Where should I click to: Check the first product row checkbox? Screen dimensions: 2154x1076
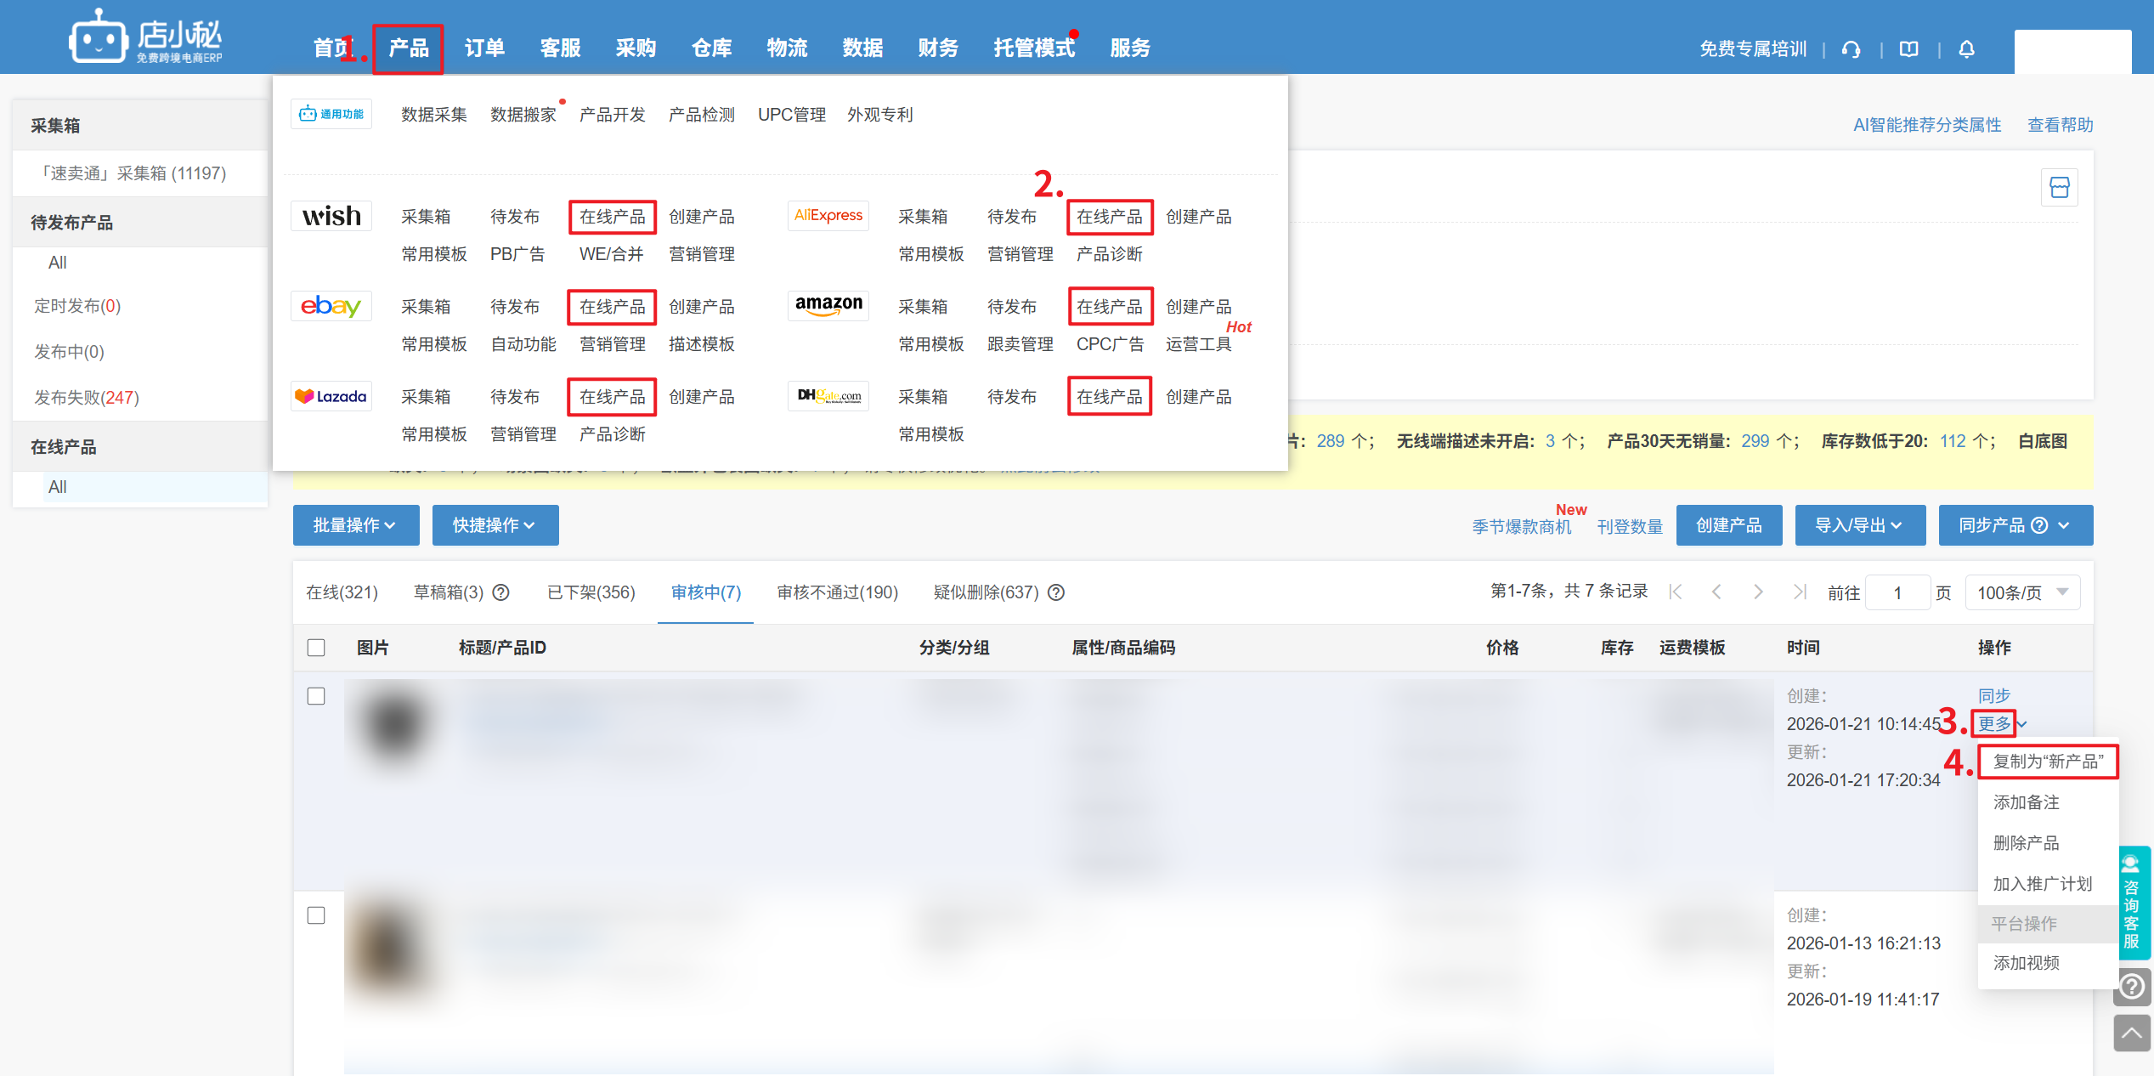(x=316, y=696)
